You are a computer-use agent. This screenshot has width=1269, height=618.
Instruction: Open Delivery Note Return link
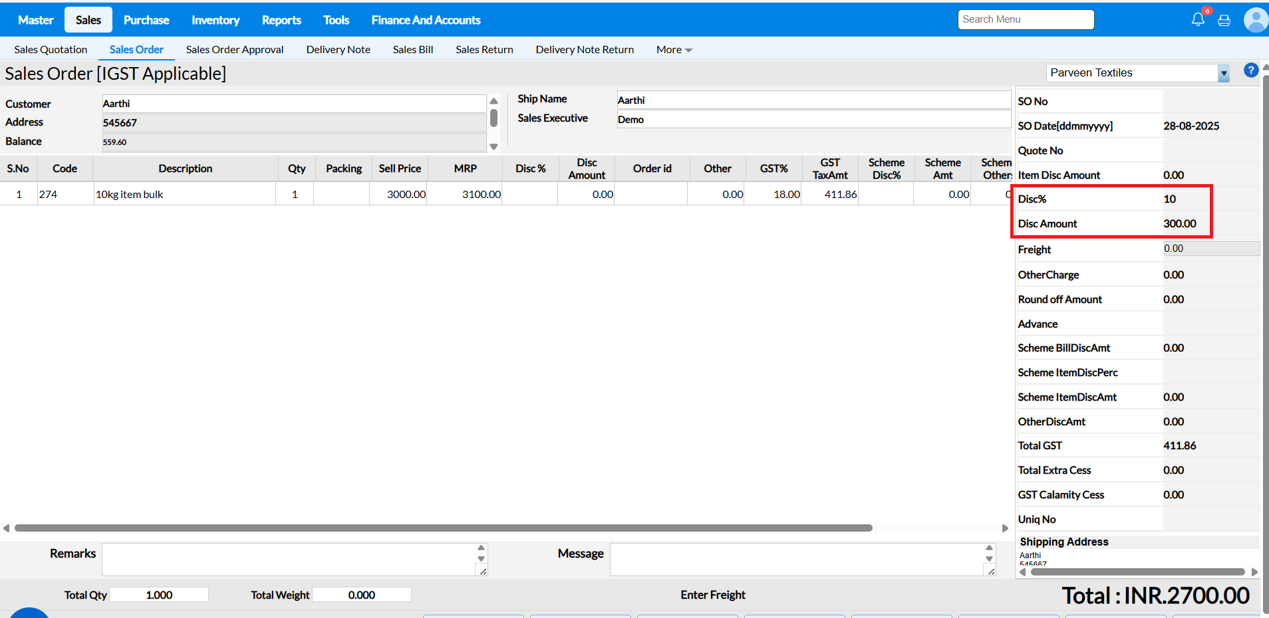click(584, 50)
